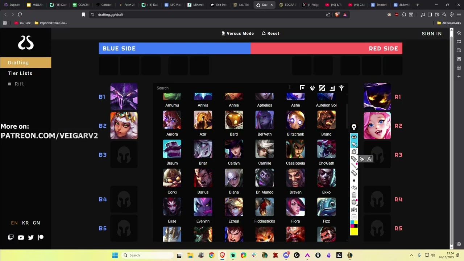Switch language to CN
Viewport: 464px width, 261px height.
[x=37, y=223]
